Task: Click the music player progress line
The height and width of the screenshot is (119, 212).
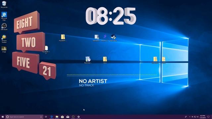Action: click(112, 75)
